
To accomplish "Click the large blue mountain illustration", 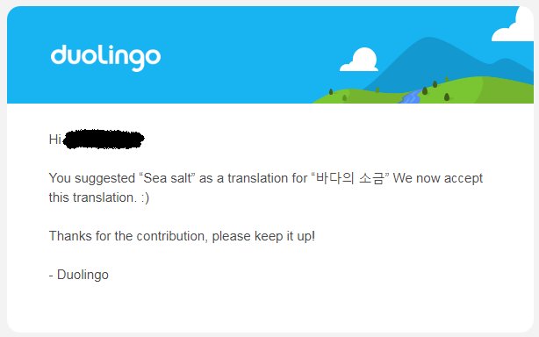I will point(429,61).
